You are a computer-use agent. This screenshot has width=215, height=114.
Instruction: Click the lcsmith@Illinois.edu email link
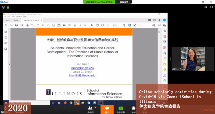[x=82, y=75]
